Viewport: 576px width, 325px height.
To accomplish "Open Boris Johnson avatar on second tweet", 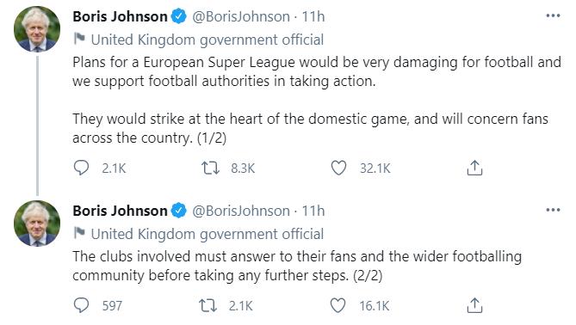I will [37, 224].
